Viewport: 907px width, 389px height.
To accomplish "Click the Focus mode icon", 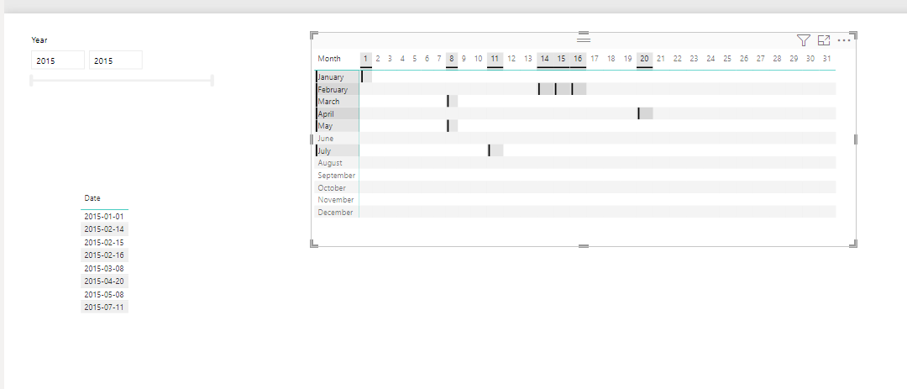I will click(824, 40).
